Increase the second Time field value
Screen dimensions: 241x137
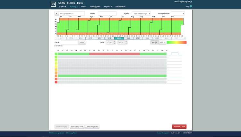coord(126,41)
